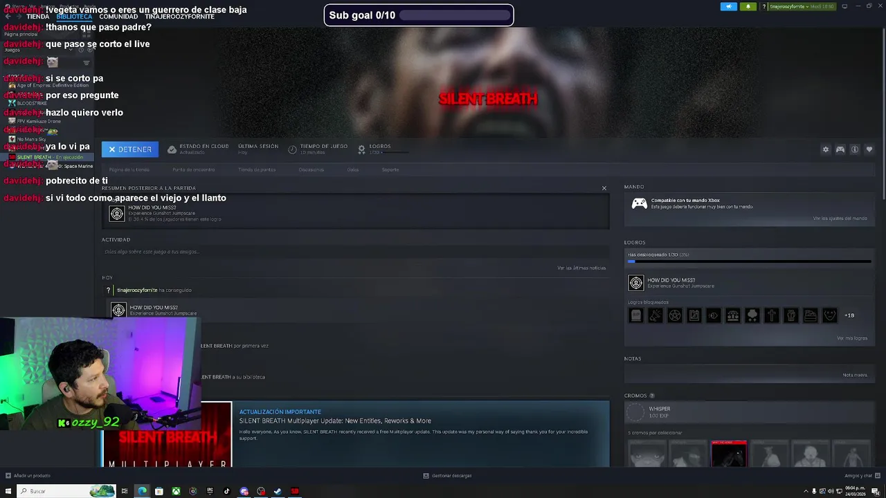
Task: Click the activity text input field
Action: (354, 252)
